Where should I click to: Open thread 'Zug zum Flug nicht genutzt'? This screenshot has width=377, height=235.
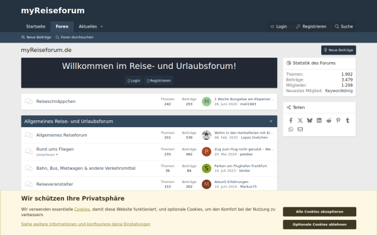244,149
